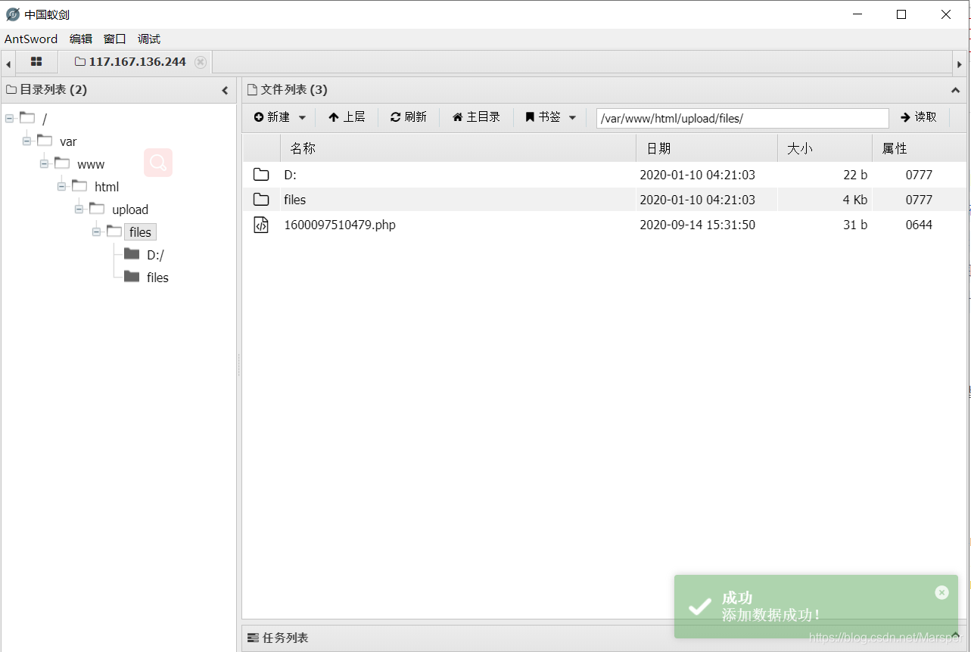
Task: Click the 任务列表 list icon
Action: pyautogui.click(x=253, y=638)
